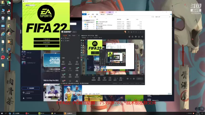Viewport: 205px width, 115px height.
Task: Click the share icon in streaming app header
Action: coord(142,37)
